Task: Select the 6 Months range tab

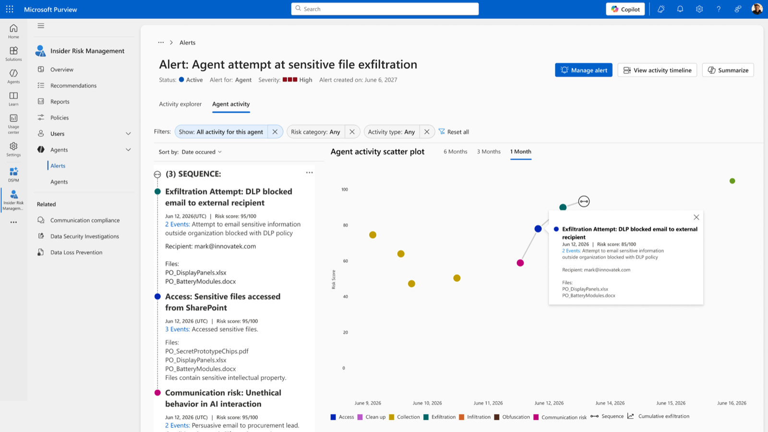Action: pyautogui.click(x=455, y=152)
